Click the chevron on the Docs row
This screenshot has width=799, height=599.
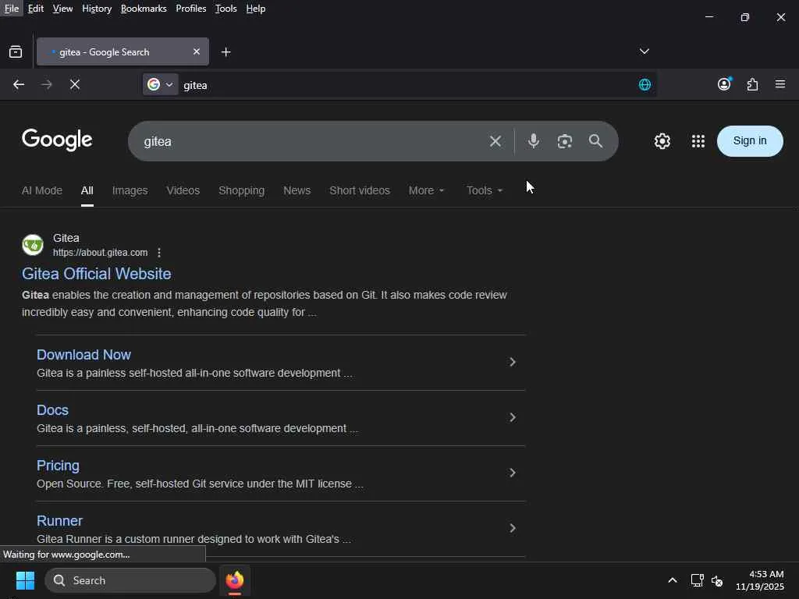[x=513, y=418]
